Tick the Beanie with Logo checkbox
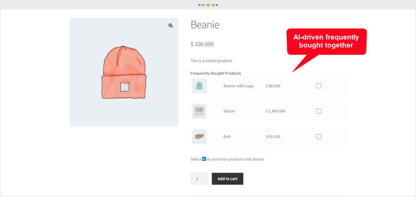Viewport: 416px width, 197px height. 319,86
